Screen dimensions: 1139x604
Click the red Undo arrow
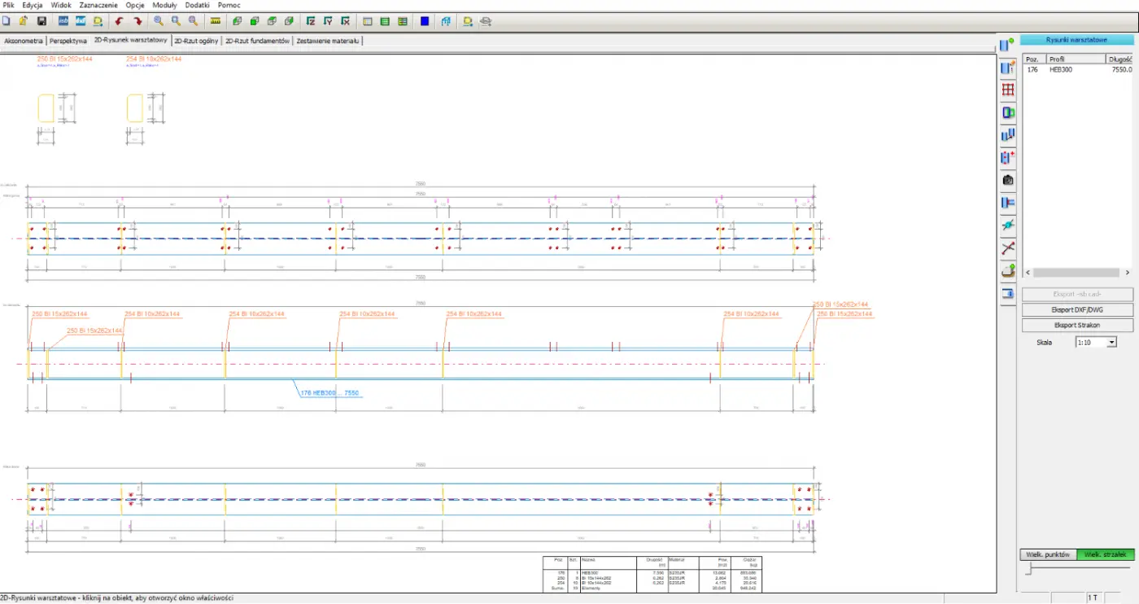(120, 21)
